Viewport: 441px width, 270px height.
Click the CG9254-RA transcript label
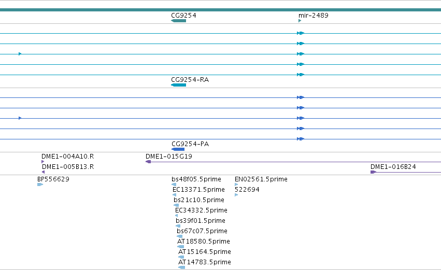click(190, 80)
